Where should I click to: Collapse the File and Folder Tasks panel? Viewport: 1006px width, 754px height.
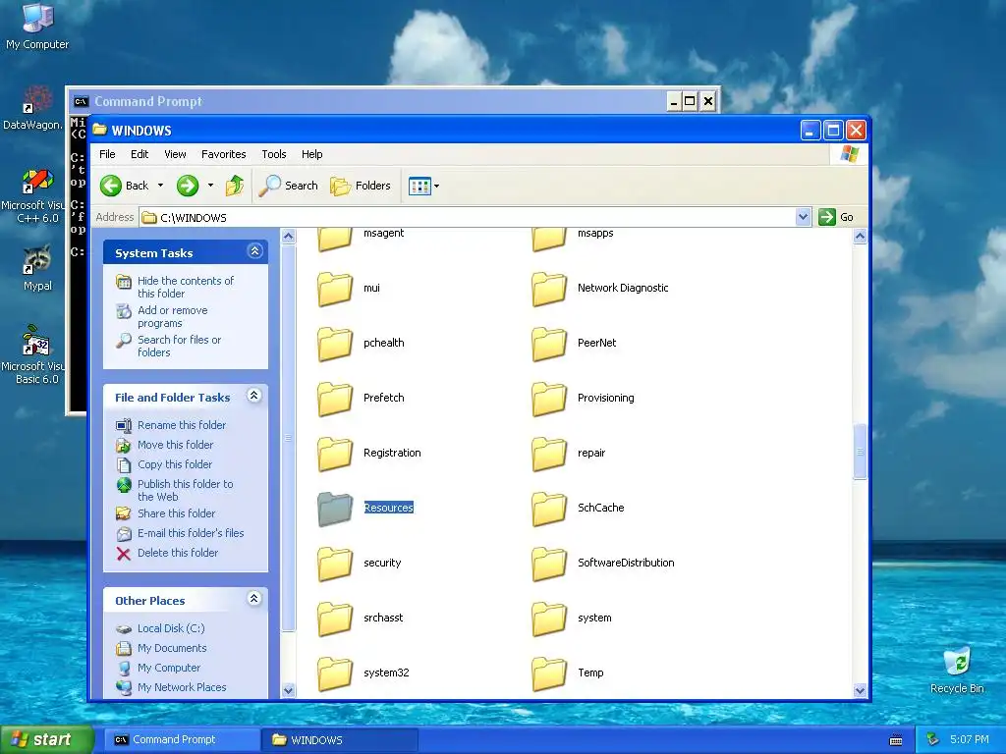pos(254,396)
